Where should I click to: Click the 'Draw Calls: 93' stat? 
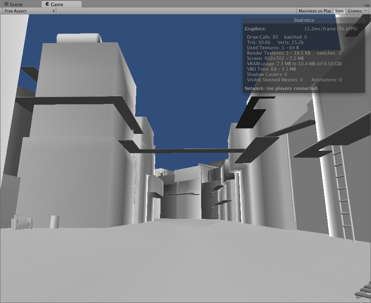(x=262, y=37)
